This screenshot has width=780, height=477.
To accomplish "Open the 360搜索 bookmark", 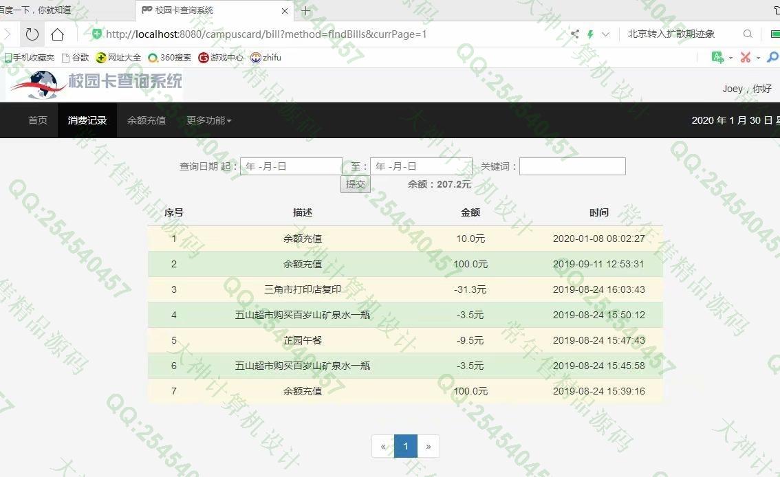I will click(170, 58).
